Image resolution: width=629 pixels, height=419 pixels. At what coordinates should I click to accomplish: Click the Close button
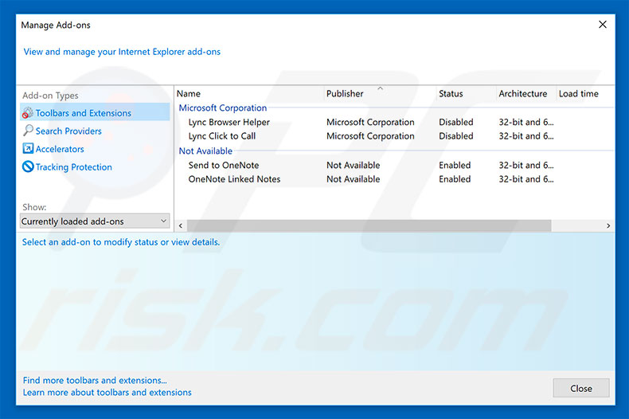pyautogui.click(x=581, y=388)
